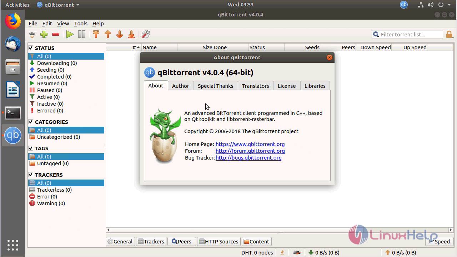This screenshot has height=257, width=457.
Task: Open the https://www.qbittorrent.org home page link
Action: (x=250, y=144)
